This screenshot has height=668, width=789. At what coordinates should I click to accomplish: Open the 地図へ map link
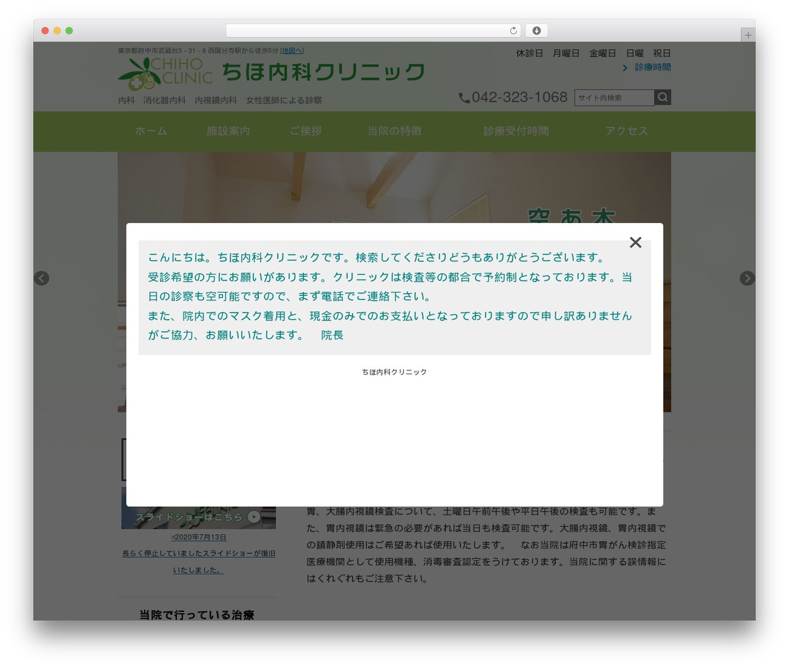pyautogui.click(x=292, y=51)
